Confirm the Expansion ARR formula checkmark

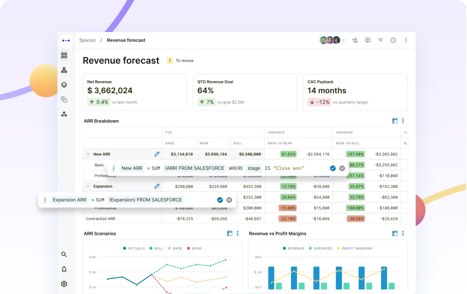pos(220,200)
